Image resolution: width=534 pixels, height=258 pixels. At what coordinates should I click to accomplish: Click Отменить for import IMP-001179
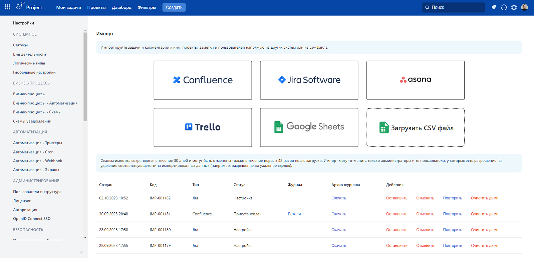click(x=425, y=246)
